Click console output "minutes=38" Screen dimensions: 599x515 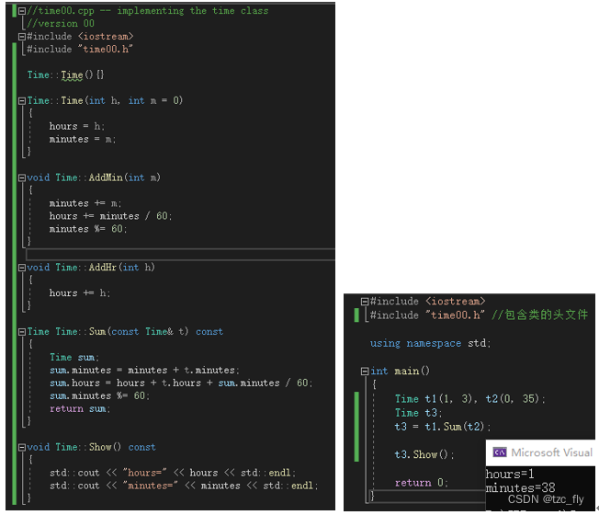tap(520, 487)
